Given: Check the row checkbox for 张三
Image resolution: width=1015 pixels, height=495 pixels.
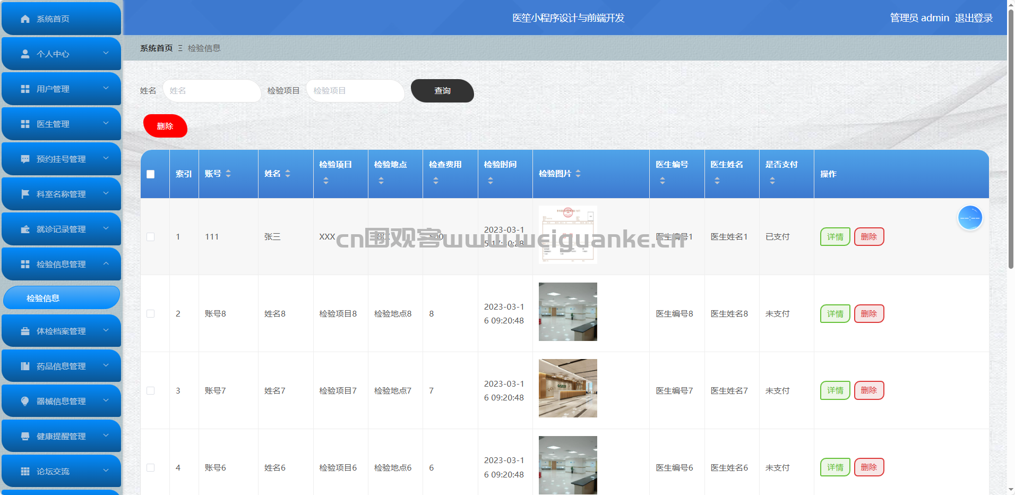Looking at the screenshot, I should pos(151,237).
